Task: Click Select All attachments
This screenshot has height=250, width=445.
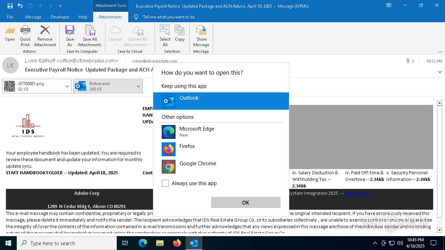Action: click(165, 36)
